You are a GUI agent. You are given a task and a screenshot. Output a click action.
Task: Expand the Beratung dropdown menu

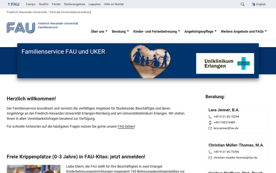[121, 31]
